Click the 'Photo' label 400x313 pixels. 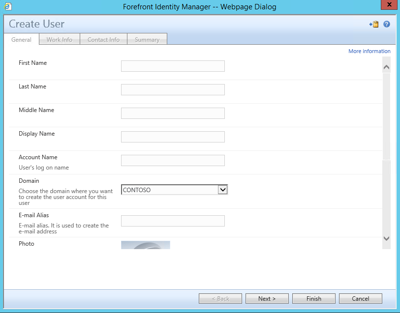coord(26,244)
